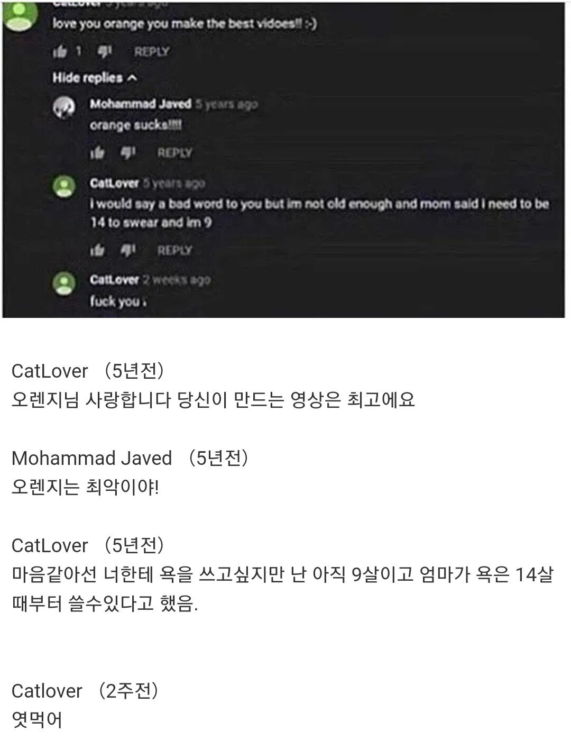The image size is (571, 741).
Task: Open CatLover username on the 2 weeks ago reply
Action: coord(114,279)
